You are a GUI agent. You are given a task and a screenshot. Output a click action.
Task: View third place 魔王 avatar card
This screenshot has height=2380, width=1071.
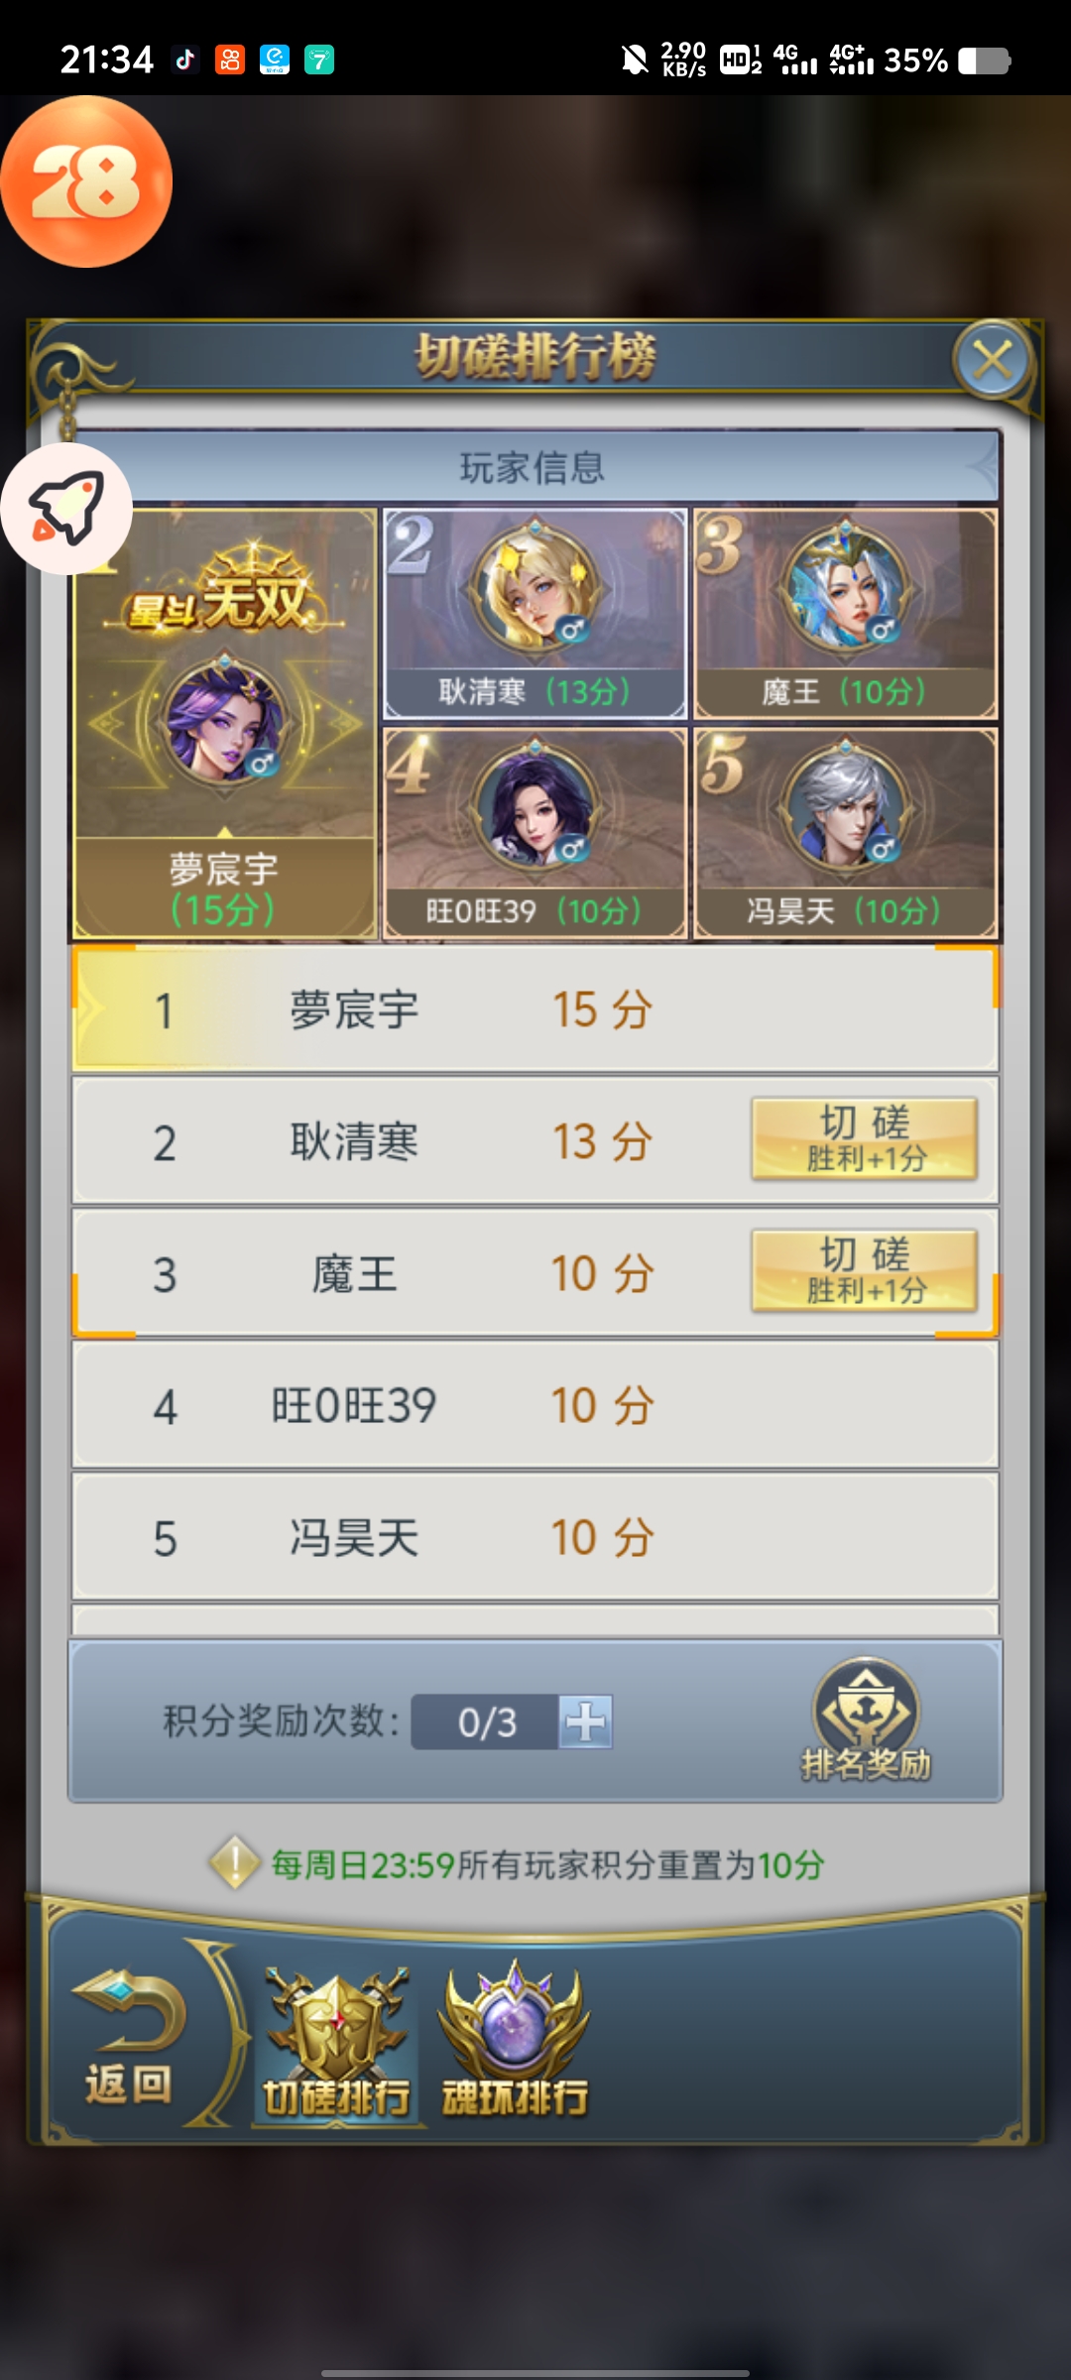(846, 614)
